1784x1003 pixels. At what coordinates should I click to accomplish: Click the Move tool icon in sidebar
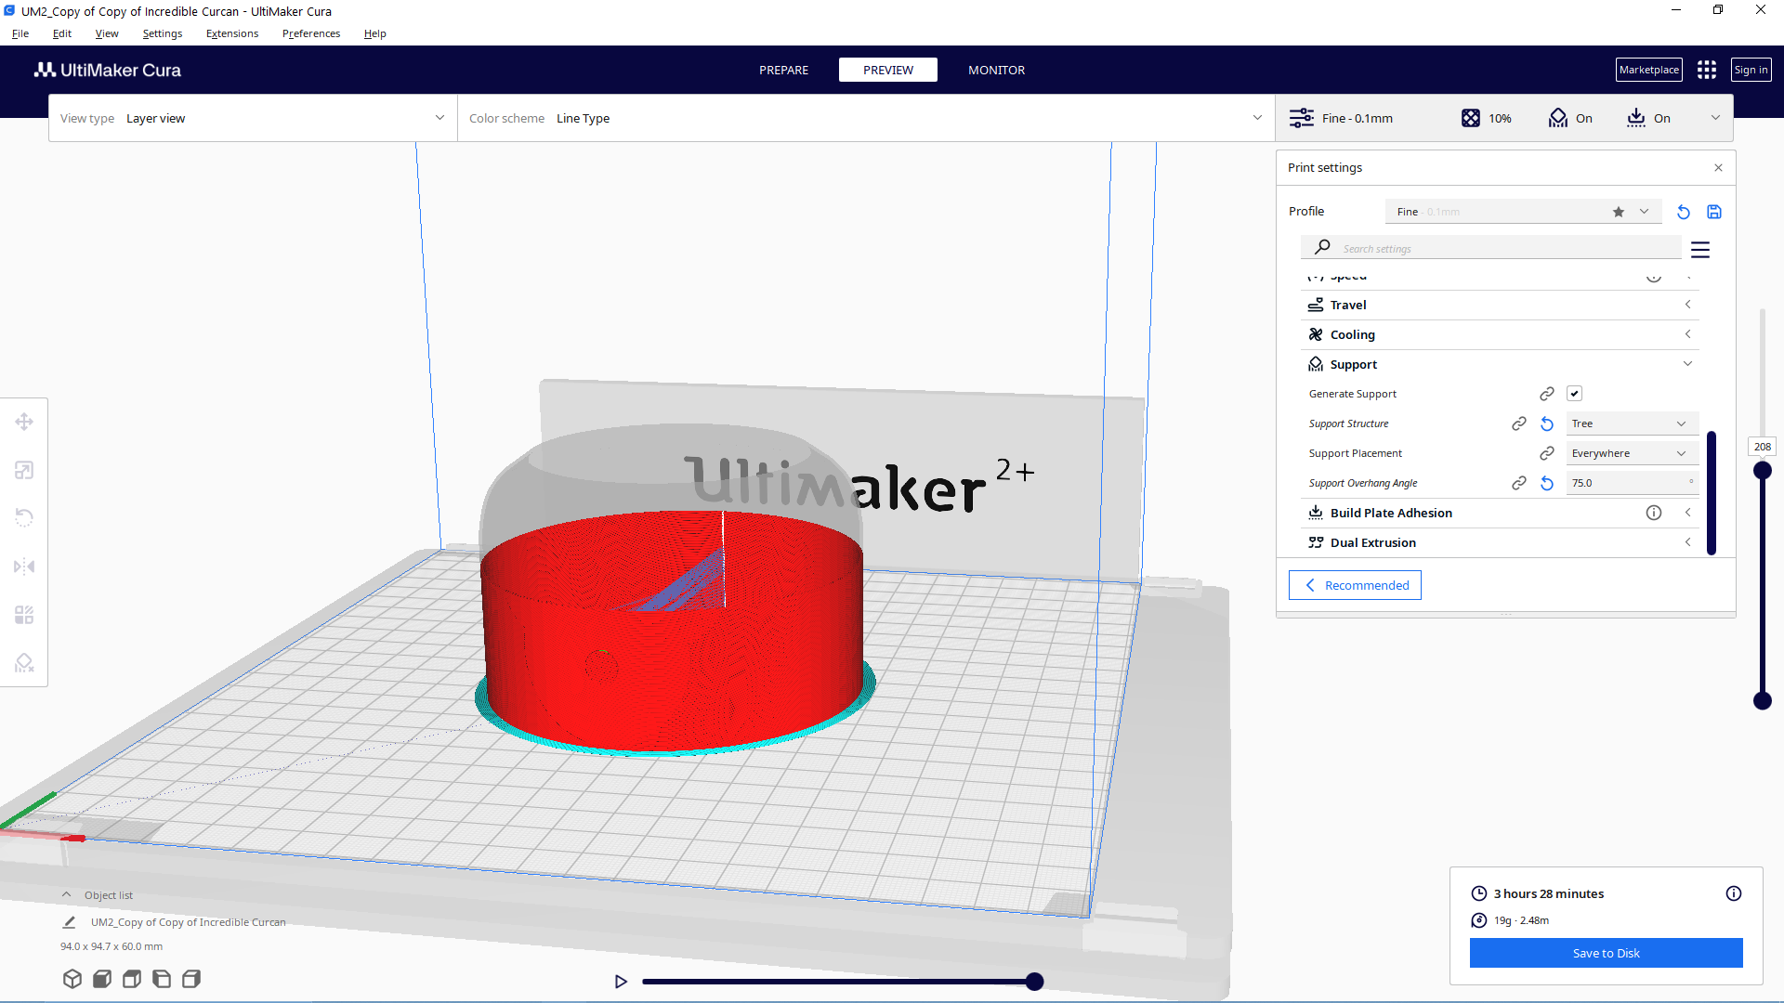click(23, 422)
